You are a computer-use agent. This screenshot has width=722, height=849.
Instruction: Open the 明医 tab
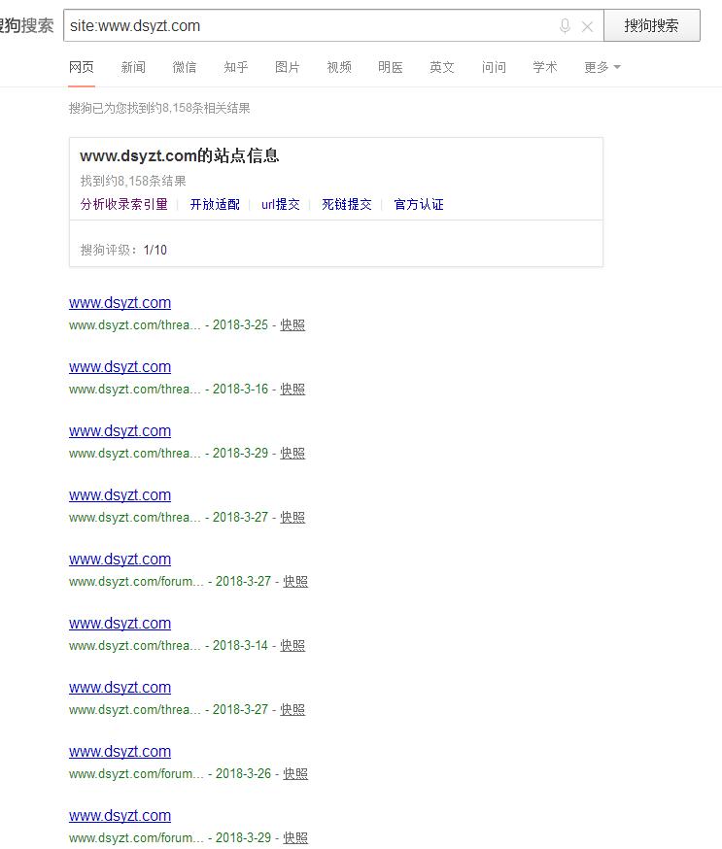(x=391, y=67)
